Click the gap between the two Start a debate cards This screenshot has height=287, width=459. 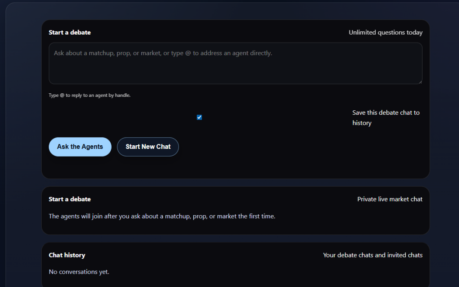[x=235, y=183]
